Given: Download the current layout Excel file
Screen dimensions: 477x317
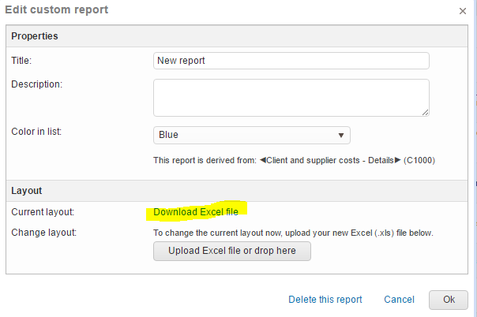Looking at the screenshot, I should click(196, 212).
